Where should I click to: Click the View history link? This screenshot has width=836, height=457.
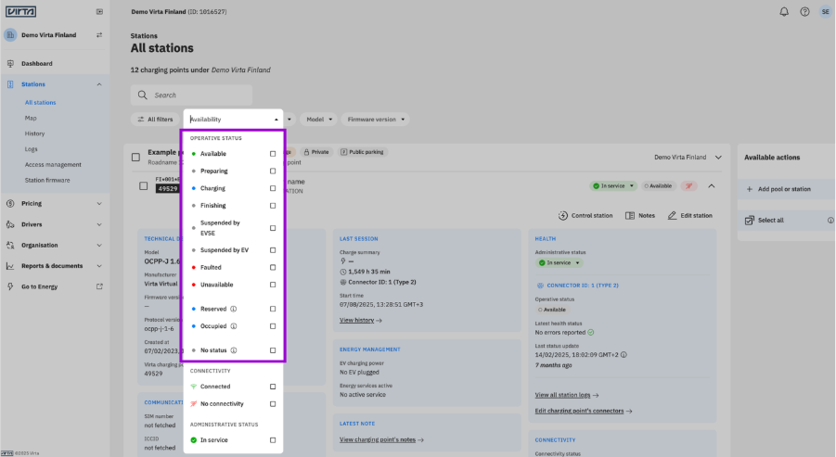tap(360, 320)
